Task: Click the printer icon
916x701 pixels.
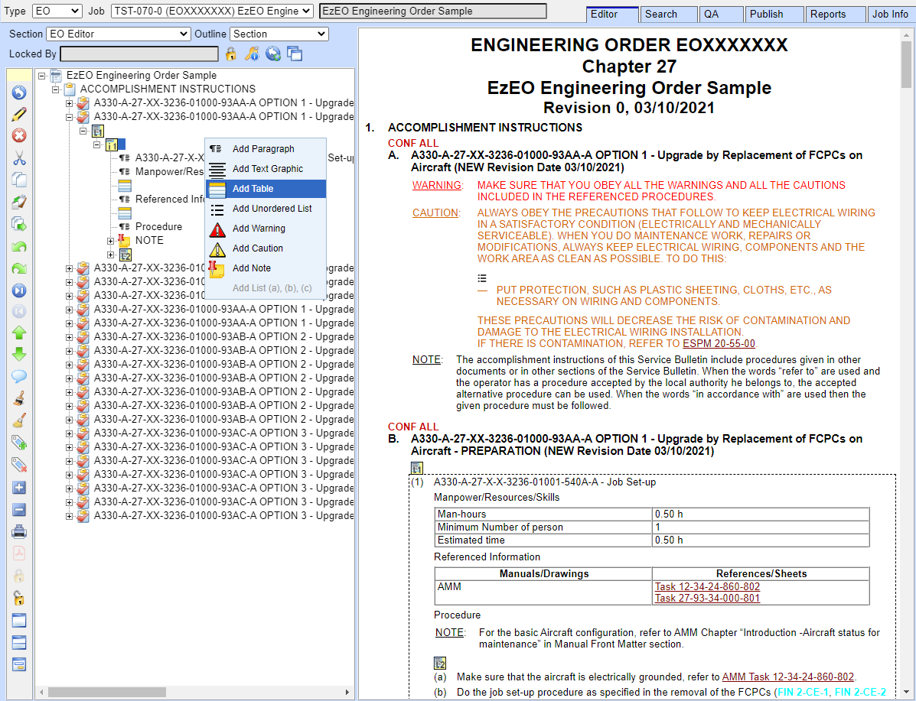Action: click(x=19, y=532)
